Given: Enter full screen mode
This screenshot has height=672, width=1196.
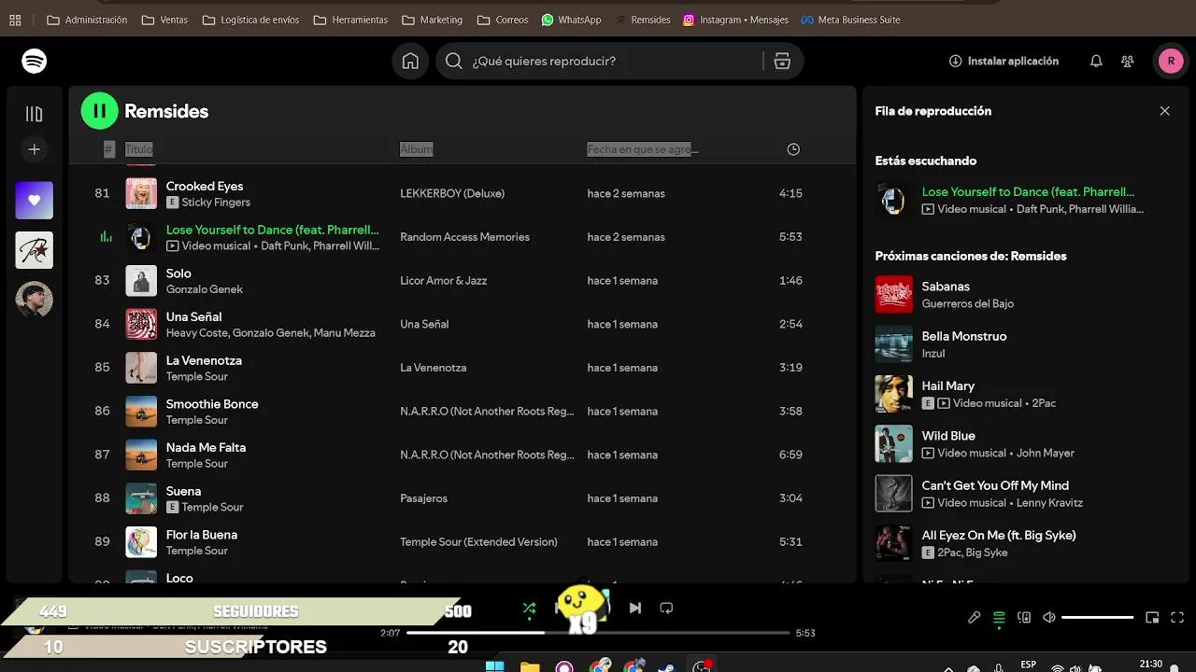Looking at the screenshot, I should (1177, 618).
